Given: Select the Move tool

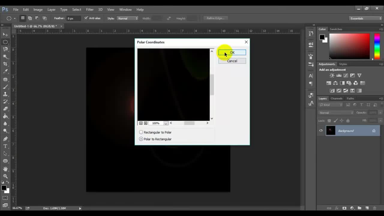Looking at the screenshot, I should tap(5, 34).
